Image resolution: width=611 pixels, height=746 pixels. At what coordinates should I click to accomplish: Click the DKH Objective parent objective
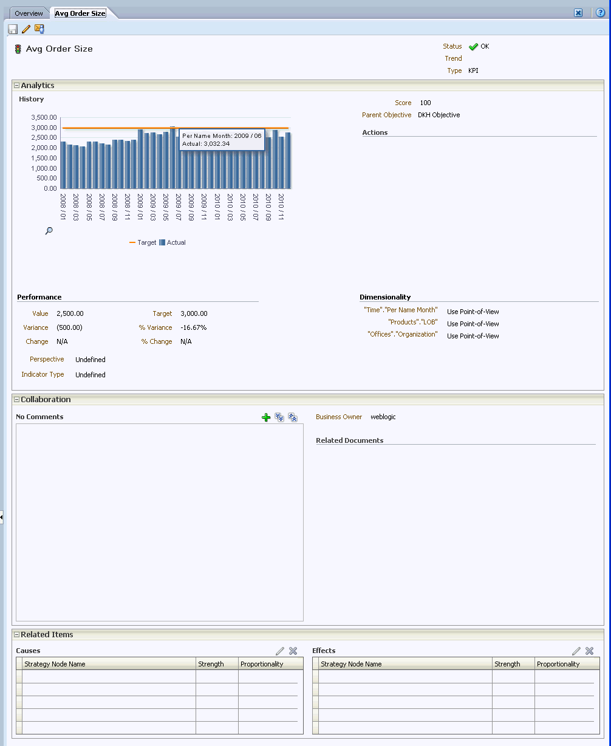point(439,115)
